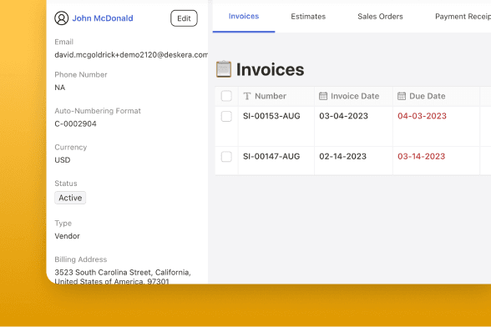Switch to the Invoices tab

pos(244,17)
